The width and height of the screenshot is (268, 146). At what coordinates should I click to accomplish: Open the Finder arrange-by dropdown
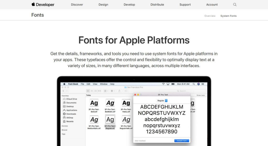pyautogui.click(x=106, y=91)
